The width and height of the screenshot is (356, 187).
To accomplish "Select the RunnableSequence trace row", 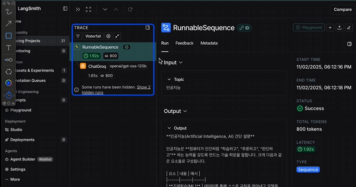I will 113,52.
